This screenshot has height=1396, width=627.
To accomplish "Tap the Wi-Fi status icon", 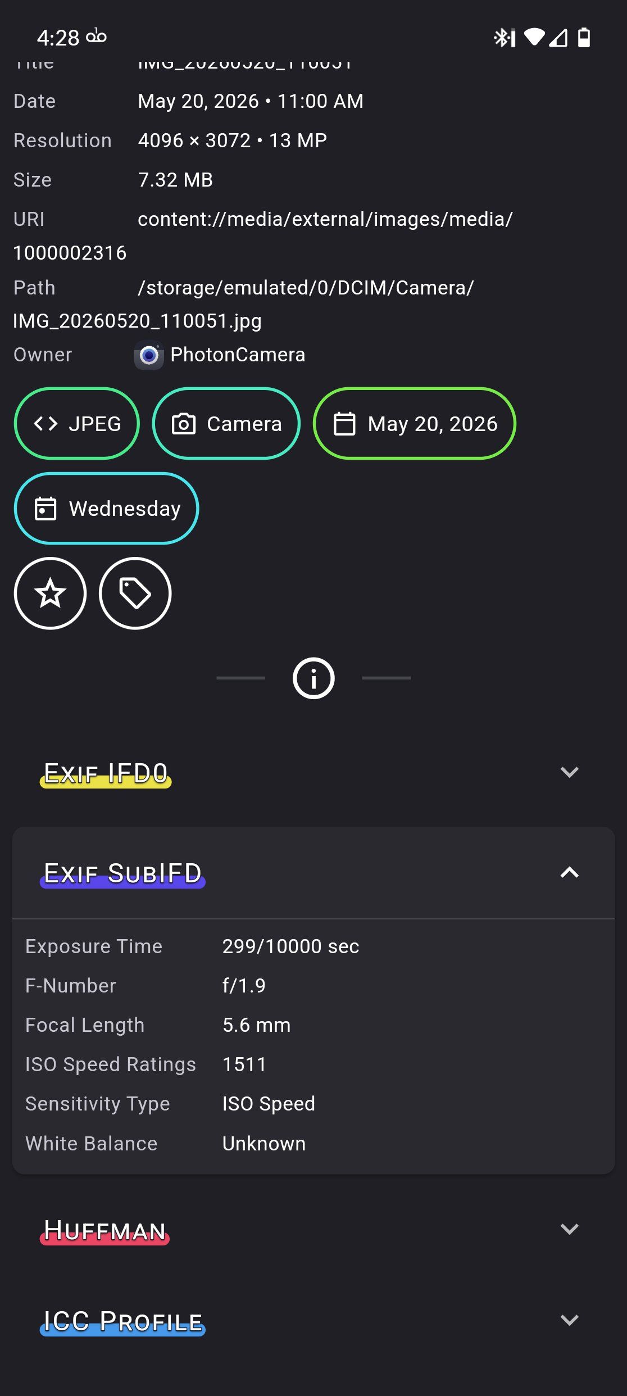I will (534, 37).
